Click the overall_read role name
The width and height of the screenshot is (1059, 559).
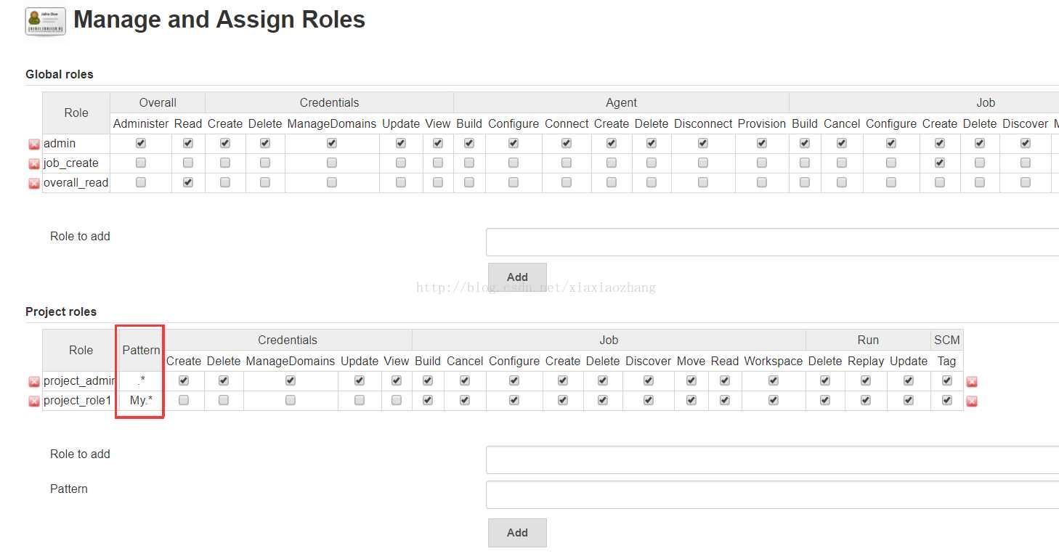click(76, 183)
